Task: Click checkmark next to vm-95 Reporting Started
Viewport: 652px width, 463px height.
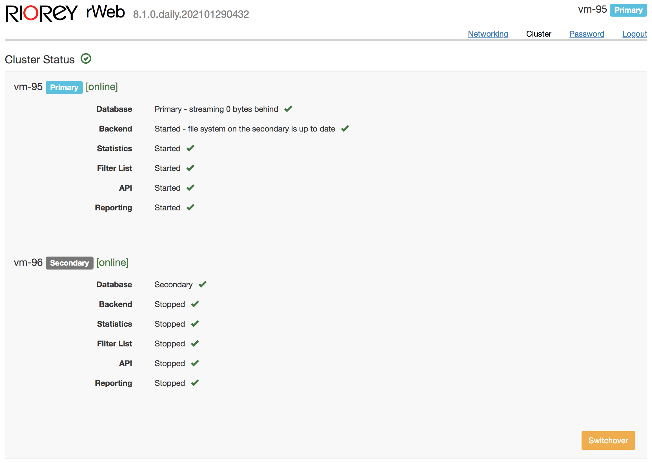Action: pyautogui.click(x=190, y=207)
